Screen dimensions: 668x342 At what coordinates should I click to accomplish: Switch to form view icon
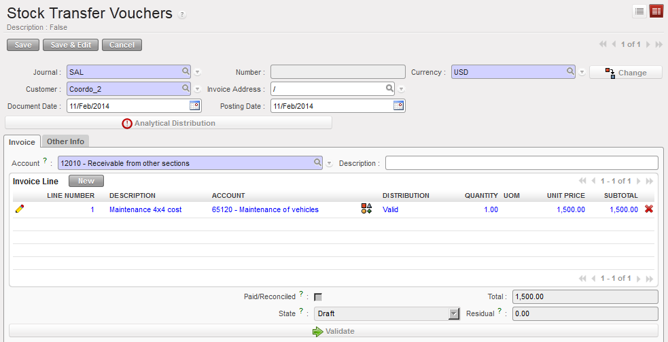(656, 11)
